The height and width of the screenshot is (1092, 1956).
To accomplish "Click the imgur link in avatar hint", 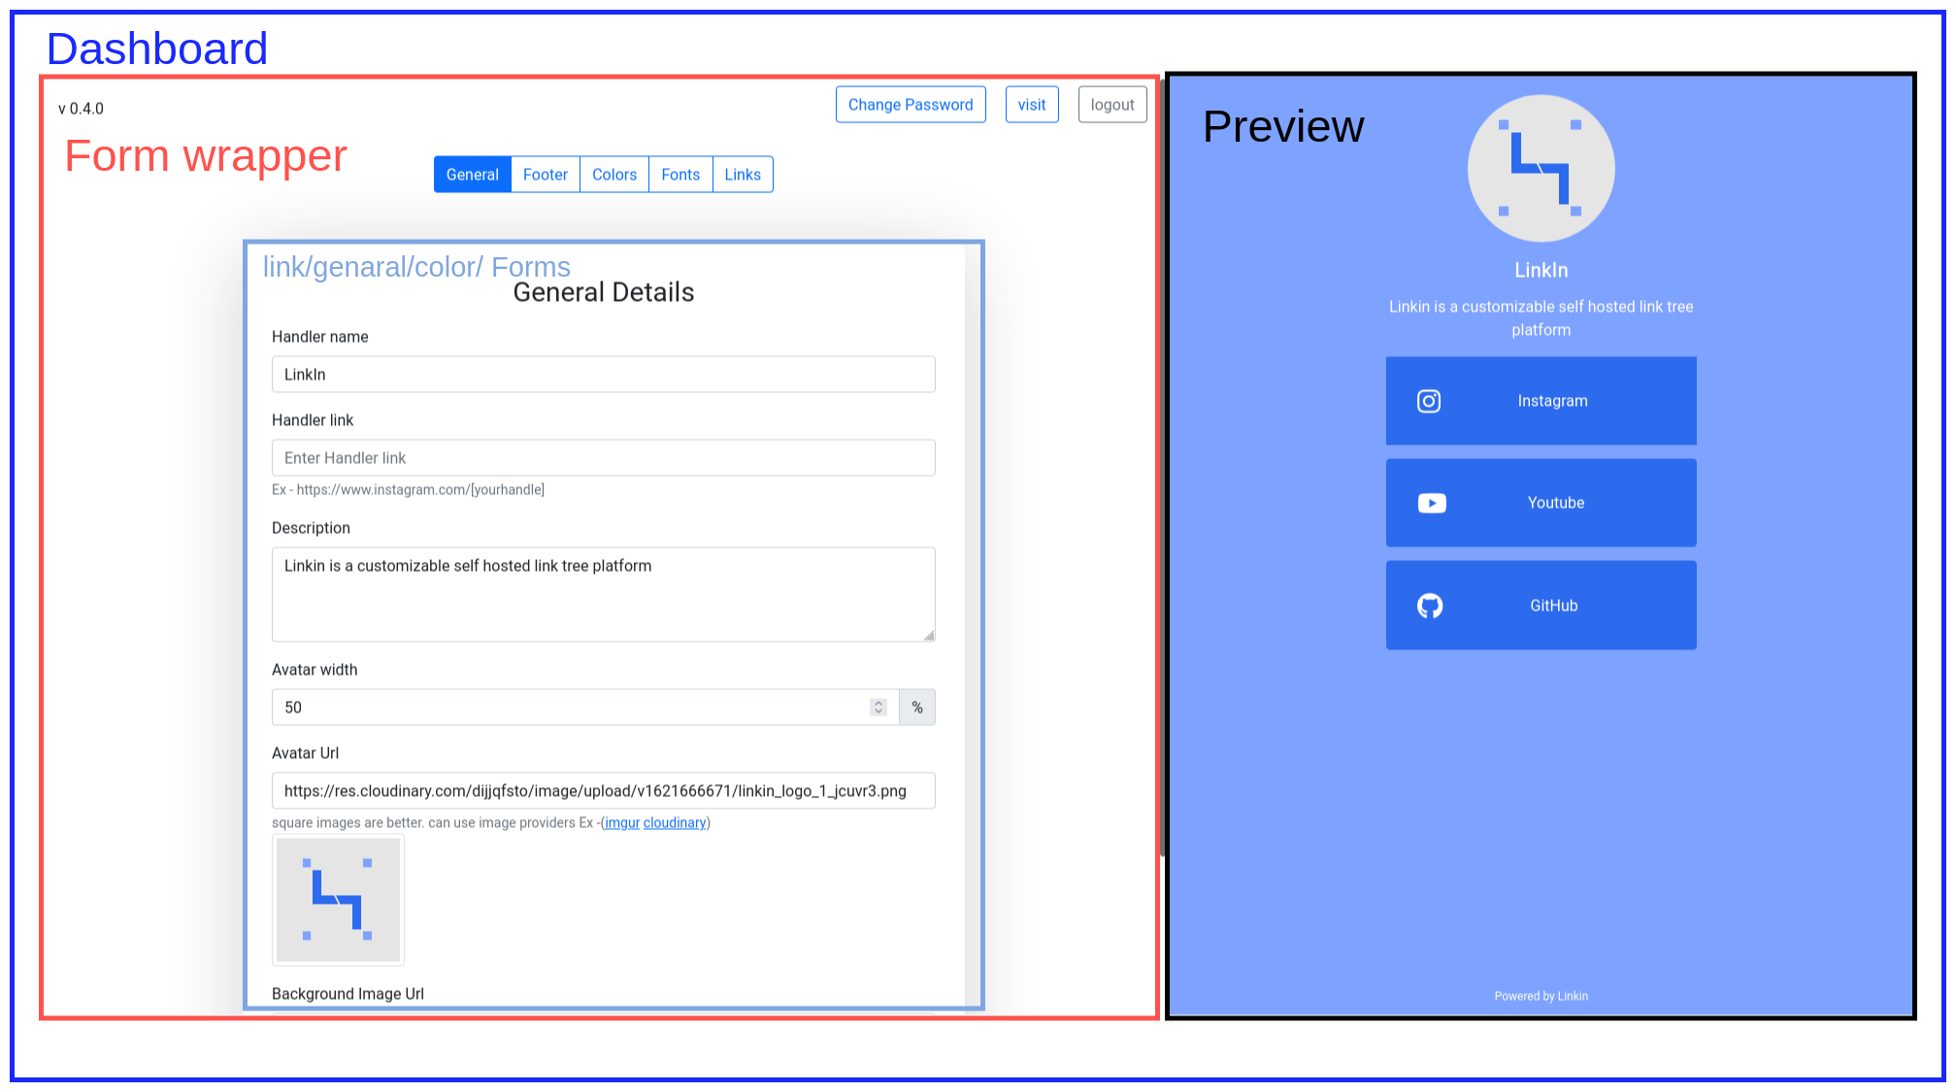I will point(620,822).
